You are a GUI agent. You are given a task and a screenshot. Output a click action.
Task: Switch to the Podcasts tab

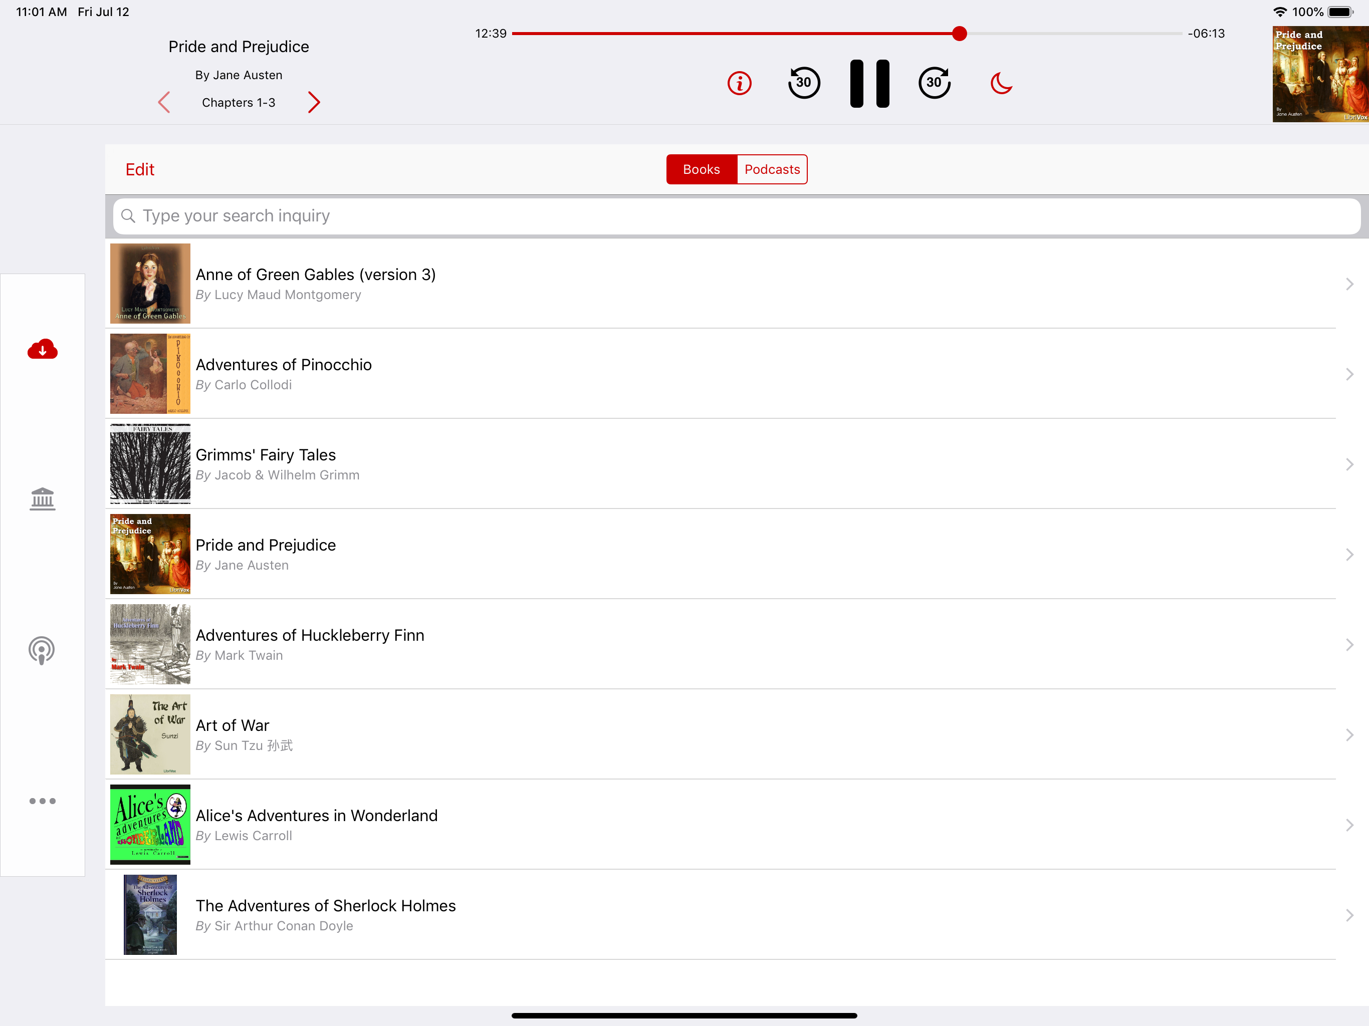tap(772, 169)
